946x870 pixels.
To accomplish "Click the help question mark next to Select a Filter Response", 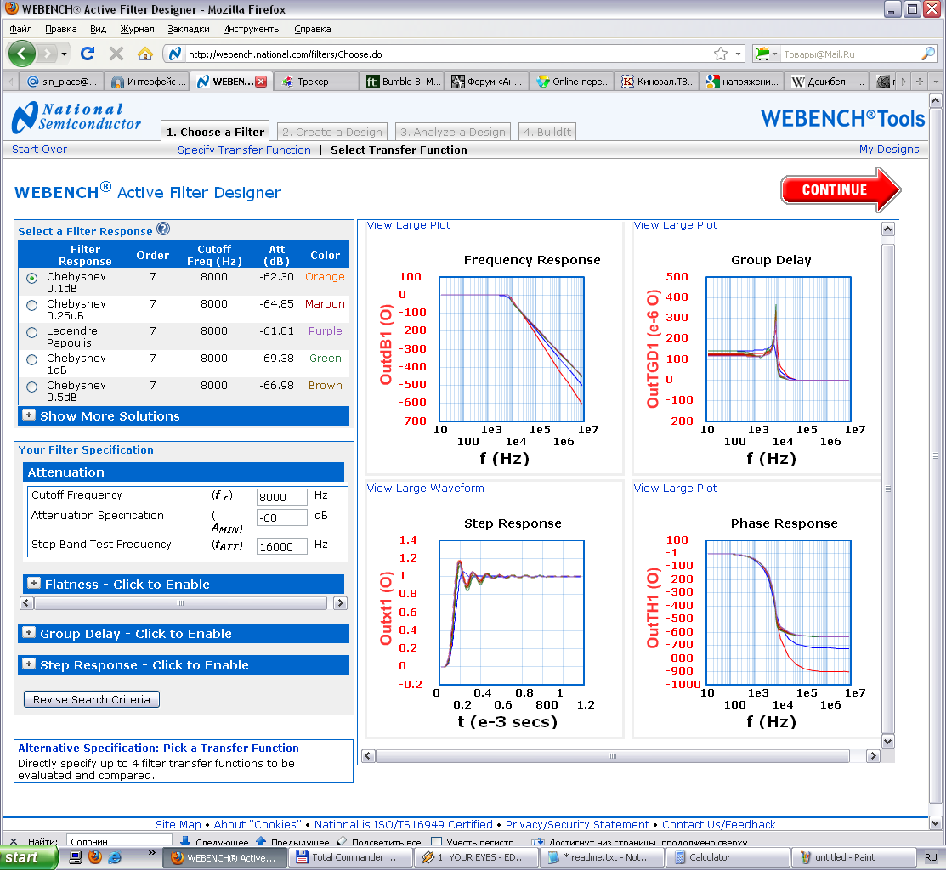I will point(163,229).
